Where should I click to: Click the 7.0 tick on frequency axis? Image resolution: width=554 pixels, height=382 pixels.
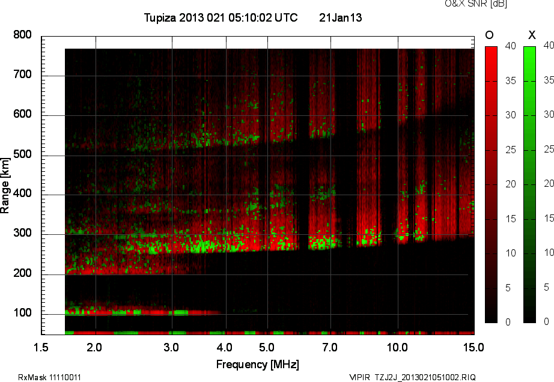(330, 347)
